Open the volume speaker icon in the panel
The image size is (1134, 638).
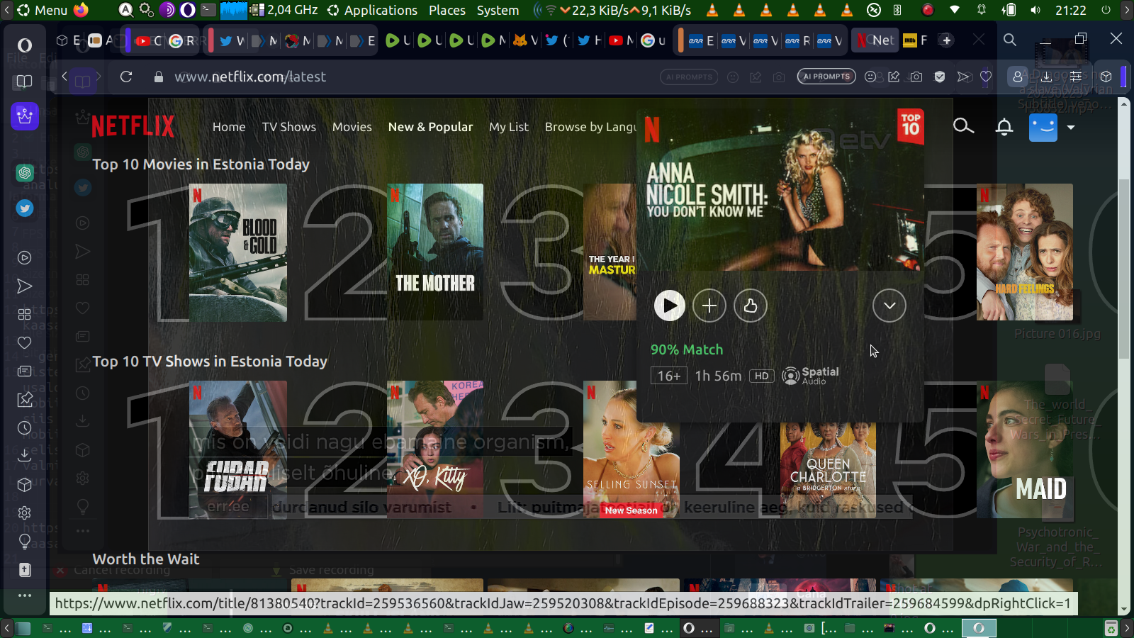[x=1035, y=10]
